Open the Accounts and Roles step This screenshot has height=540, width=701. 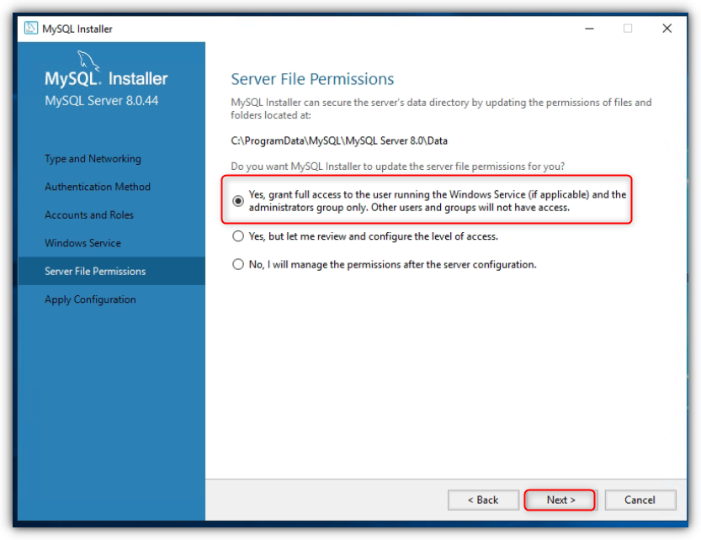tap(89, 215)
